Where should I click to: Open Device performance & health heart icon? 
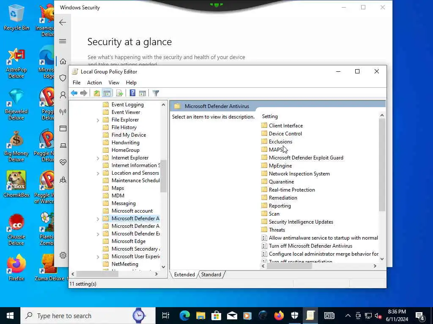[63, 162]
